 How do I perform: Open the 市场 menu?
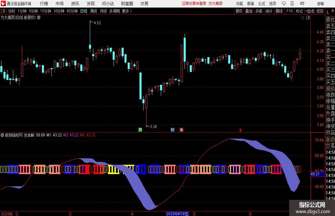(x=60, y=4)
